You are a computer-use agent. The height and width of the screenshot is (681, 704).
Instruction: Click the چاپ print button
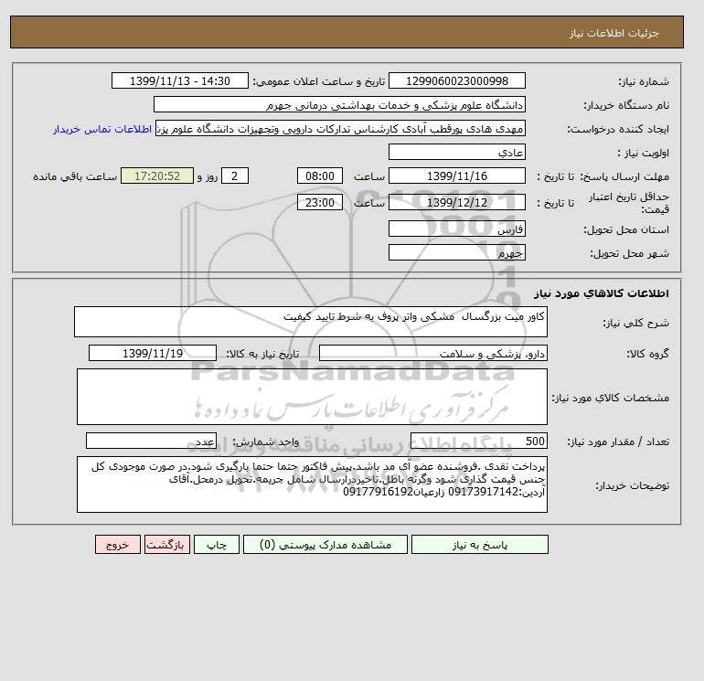click(x=217, y=545)
